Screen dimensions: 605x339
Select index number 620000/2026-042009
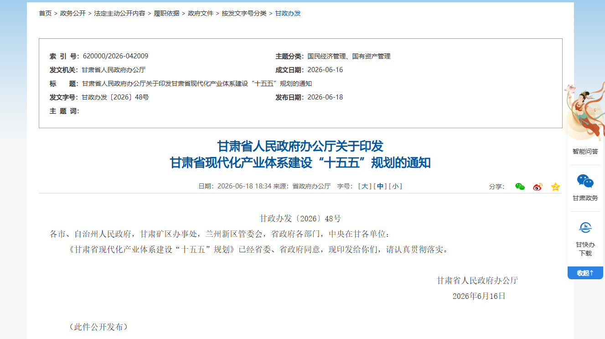coord(115,56)
